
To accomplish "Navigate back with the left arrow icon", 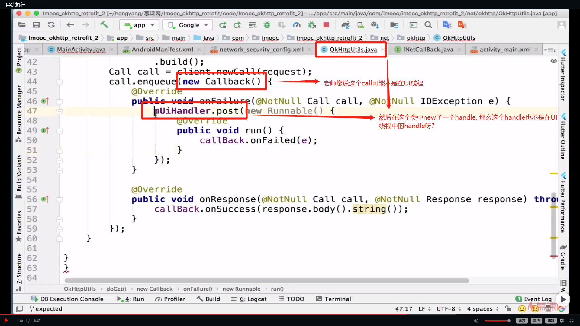I will (x=70, y=25).
